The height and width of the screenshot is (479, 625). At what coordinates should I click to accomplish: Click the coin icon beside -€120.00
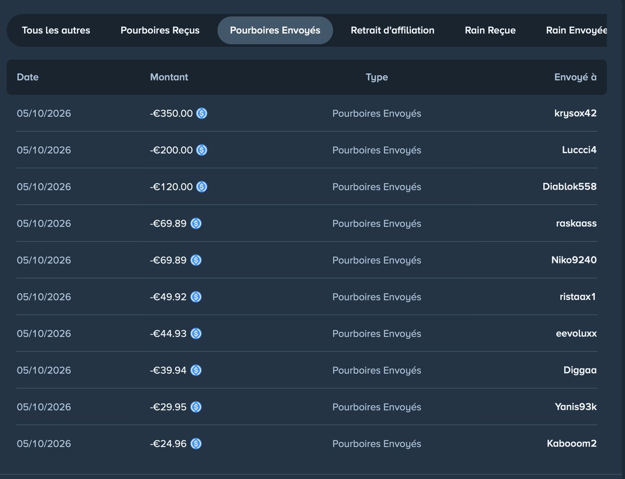[x=202, y=186]
